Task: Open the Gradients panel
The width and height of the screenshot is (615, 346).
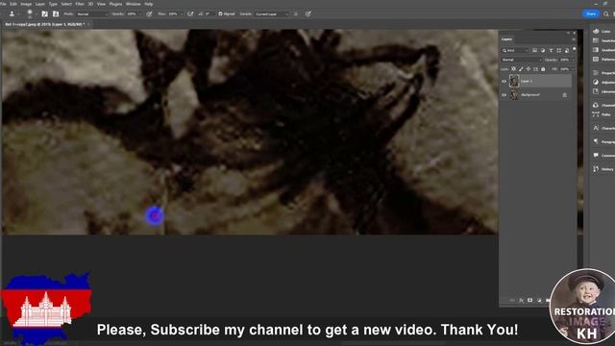Action: click(603, 50)
